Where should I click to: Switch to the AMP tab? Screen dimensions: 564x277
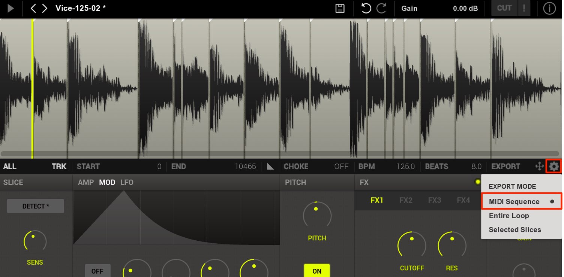[86, 182]
